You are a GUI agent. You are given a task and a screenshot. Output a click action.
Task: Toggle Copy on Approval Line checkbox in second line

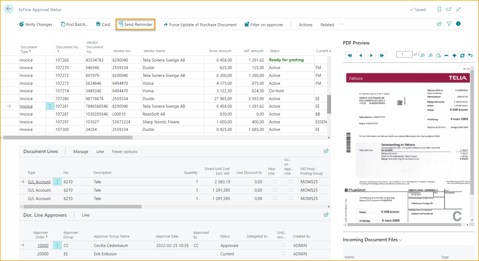pos(290,190)
